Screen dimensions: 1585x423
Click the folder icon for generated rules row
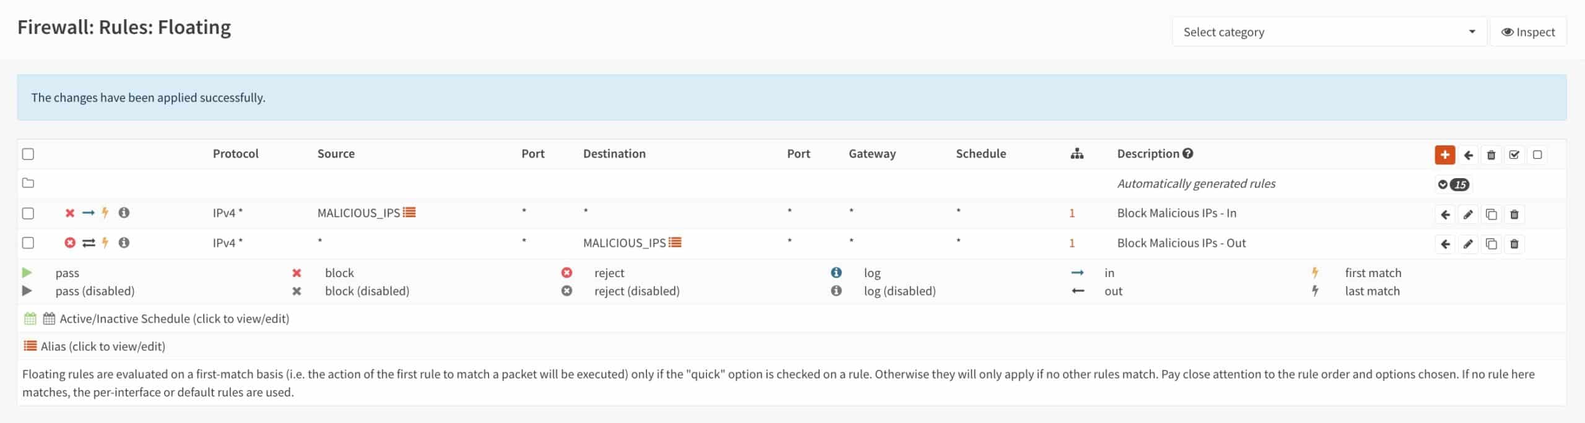[28, 183]
